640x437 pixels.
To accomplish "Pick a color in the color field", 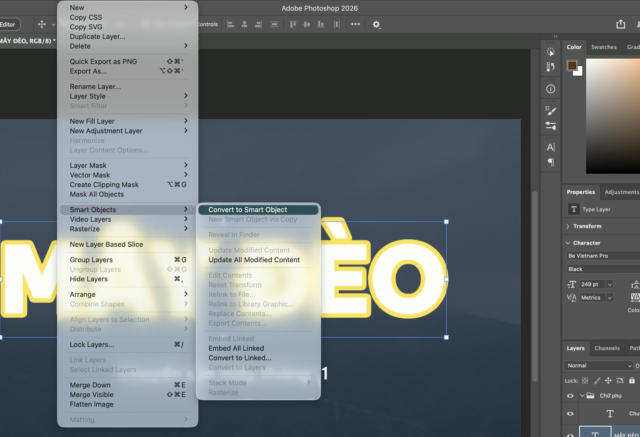I will click(x=613, y=116).
